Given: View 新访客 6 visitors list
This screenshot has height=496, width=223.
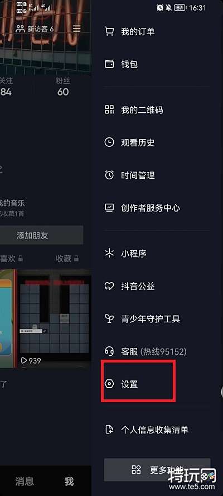Looking at the screenshot, I should pos(35,29).
